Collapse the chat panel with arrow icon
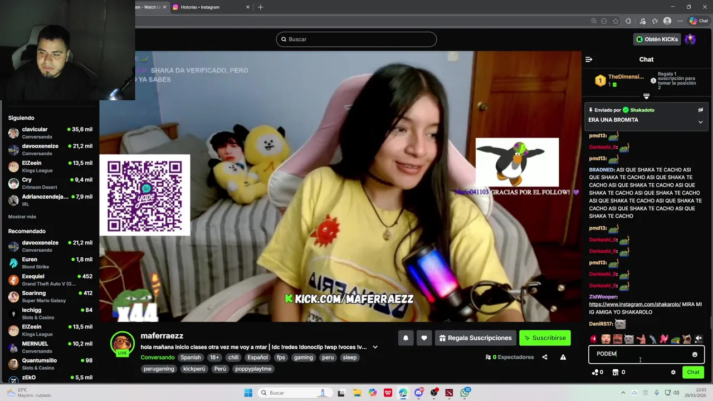 [589, 59]
